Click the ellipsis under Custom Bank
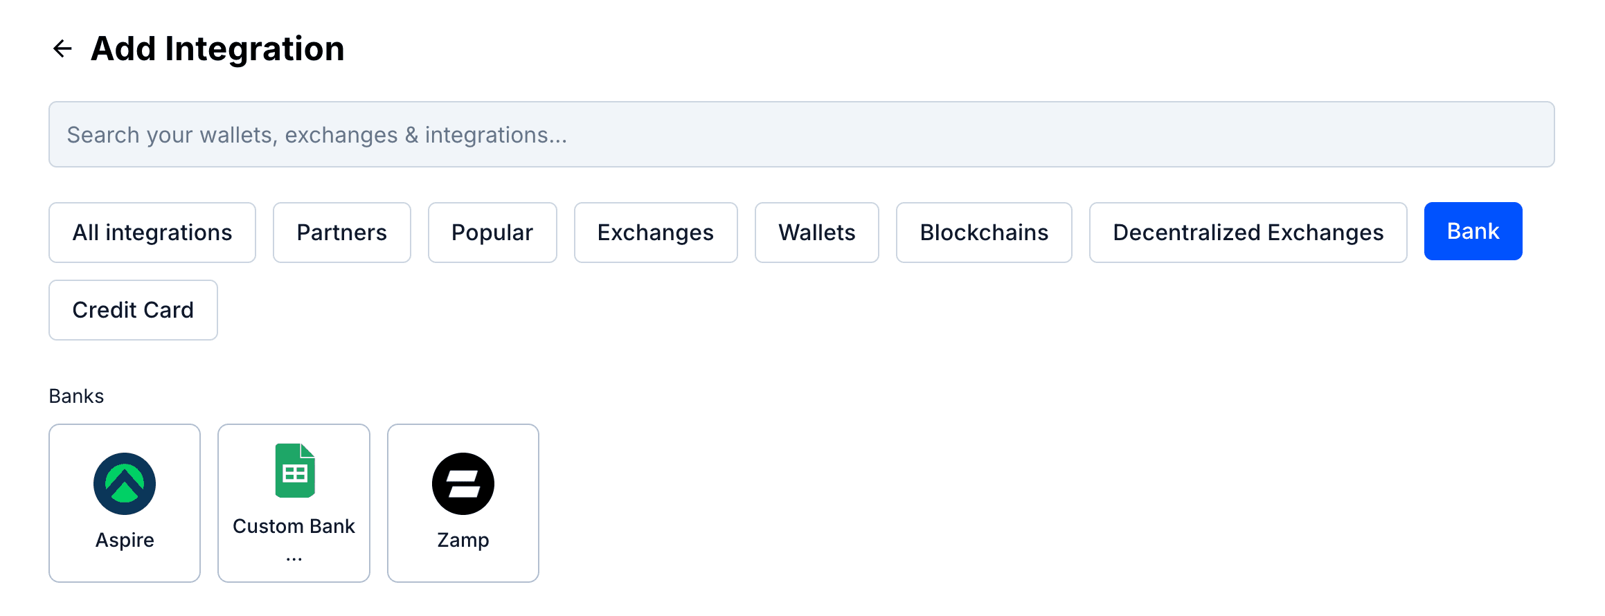Viewport: 1605px width, 616px height. 294,558
